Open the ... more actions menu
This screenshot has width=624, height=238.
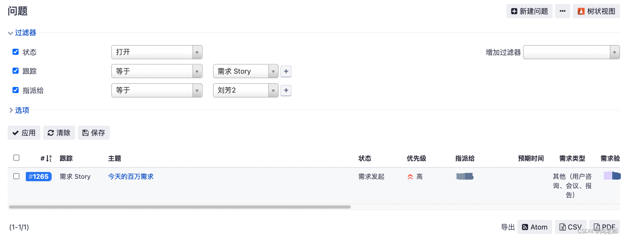[562, 11]
